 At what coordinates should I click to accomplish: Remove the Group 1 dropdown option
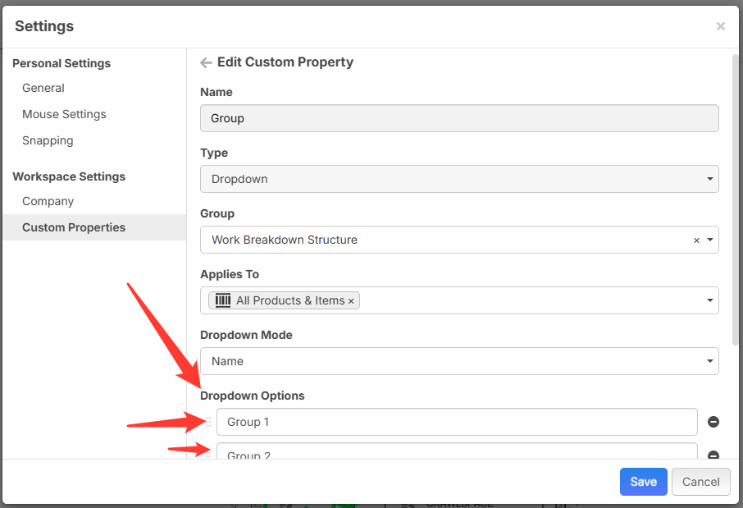pyautogui.click(x=713, y=422)
